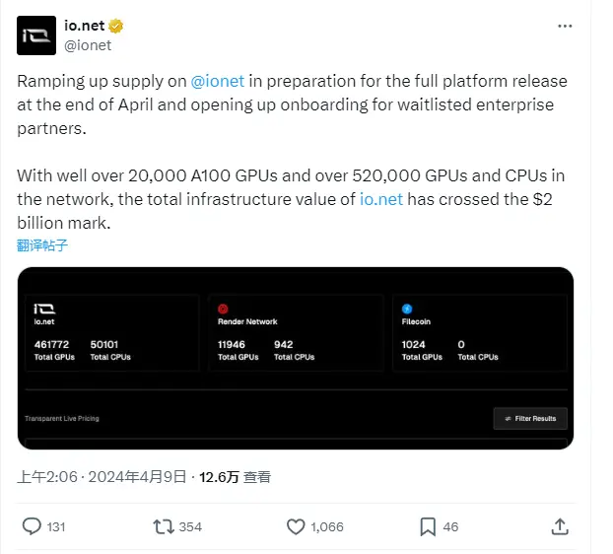This screenshot has height=554, width=613.
Task: Click the gold verified badge
Action: (115, 26)
